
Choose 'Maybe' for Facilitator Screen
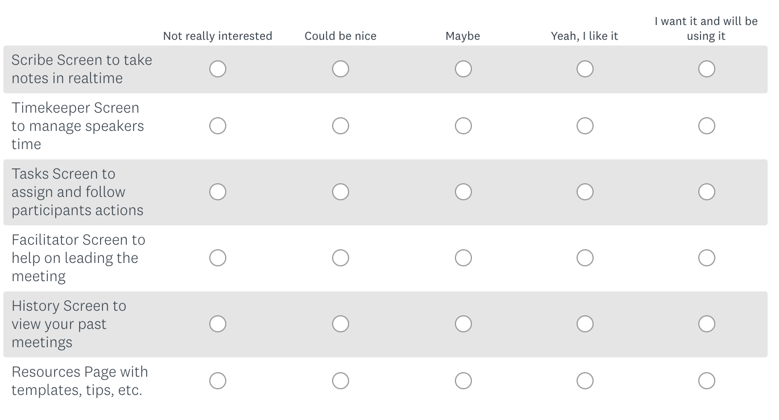pyautogui.click(x=463, y=258)
